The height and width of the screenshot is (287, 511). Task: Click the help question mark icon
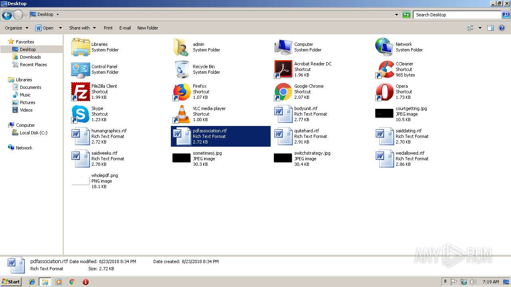pyautogui.click(x=502, y=28)
